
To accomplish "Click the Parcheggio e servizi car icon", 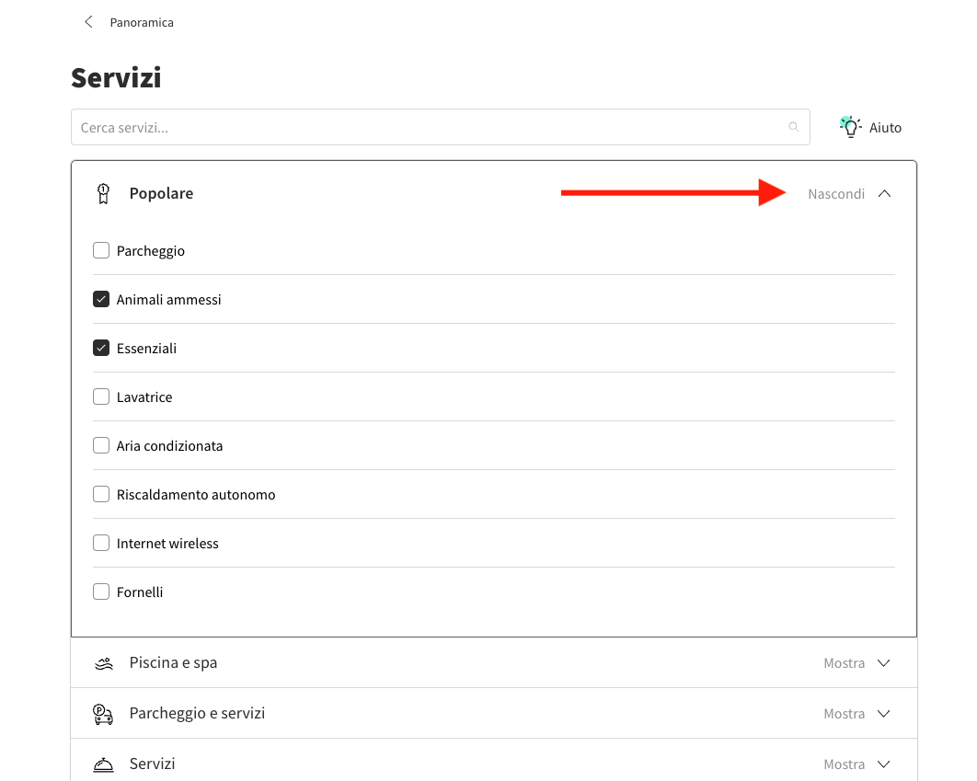I will (103, 714).
